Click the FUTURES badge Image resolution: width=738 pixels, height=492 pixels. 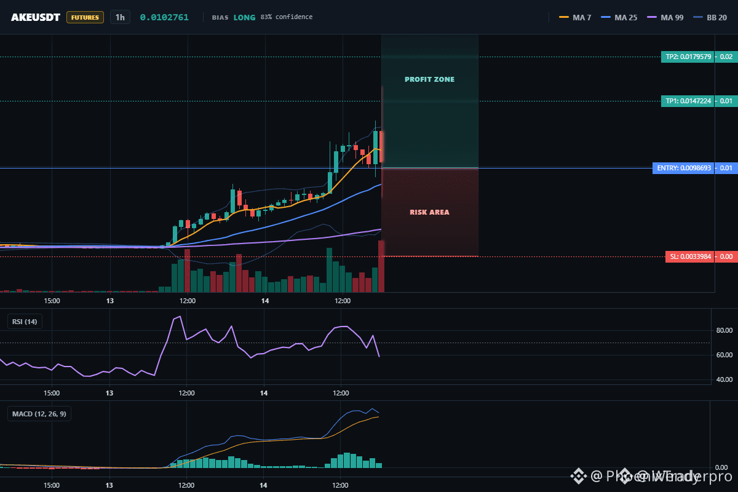point(85,17)
